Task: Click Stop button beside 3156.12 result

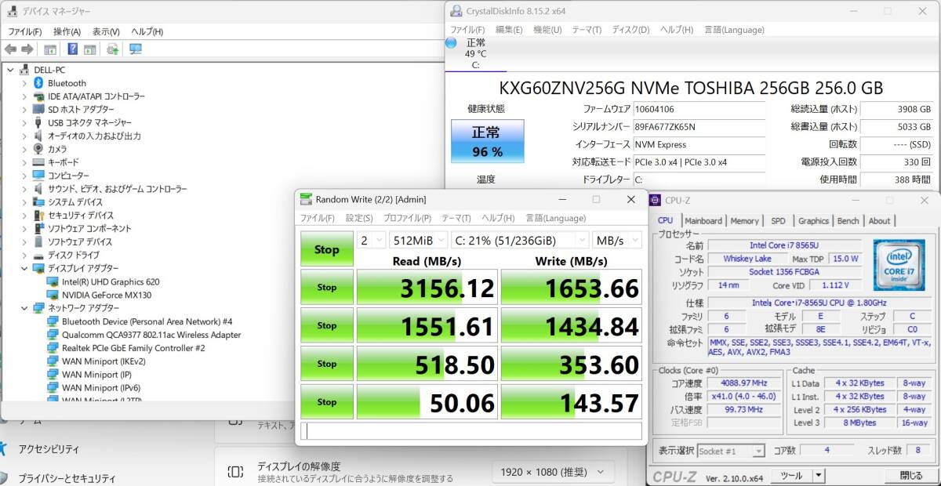Action: [x=327, y=288]
